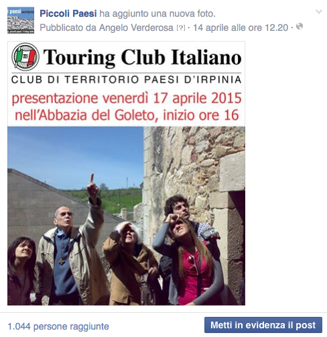Click the ha aggiunto una nuova foto text
The height and width of the screenshot is (337, 327).
pyautogui.click(x=157, y=13)
